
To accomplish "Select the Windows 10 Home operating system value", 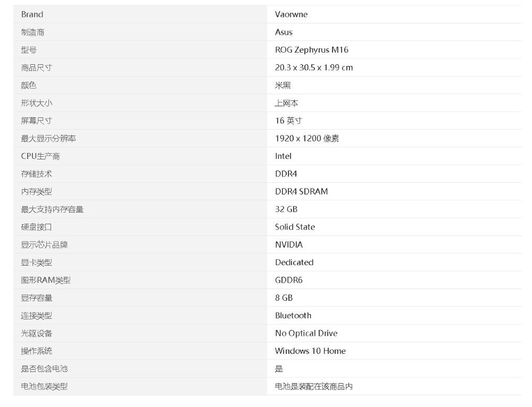I will (x=310, y=351).
